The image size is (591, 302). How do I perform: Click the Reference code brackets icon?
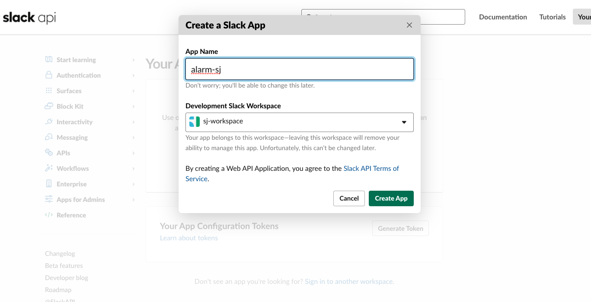(49, 215)
